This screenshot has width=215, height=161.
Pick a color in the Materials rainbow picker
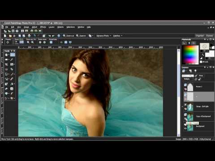point(190,55)
